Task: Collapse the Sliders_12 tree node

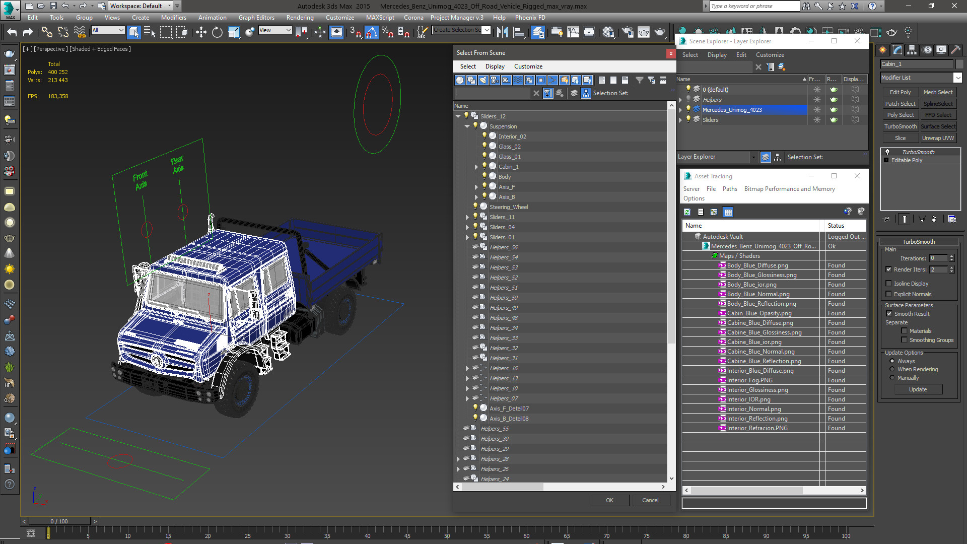Action: pyautogui.click(x=458, y=116)
